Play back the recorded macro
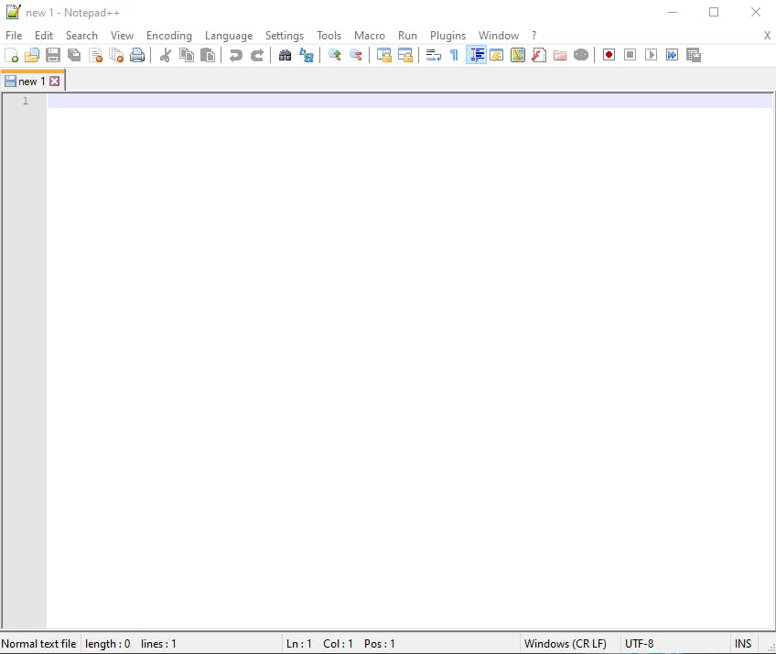Screen dimensions: 776x654 652,55
